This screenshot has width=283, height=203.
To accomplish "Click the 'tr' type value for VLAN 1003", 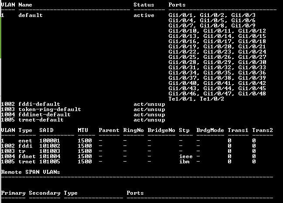I will (22, 151).
